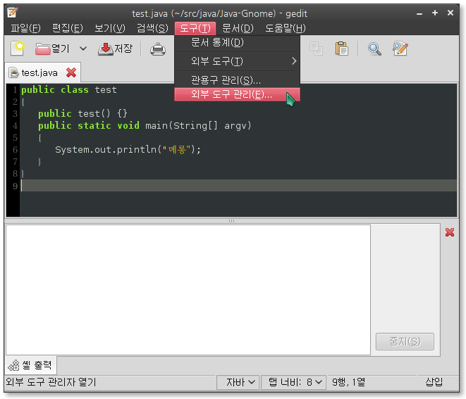
Task: Click the 중지(S) stop button
Action: (x=405, y=341)
